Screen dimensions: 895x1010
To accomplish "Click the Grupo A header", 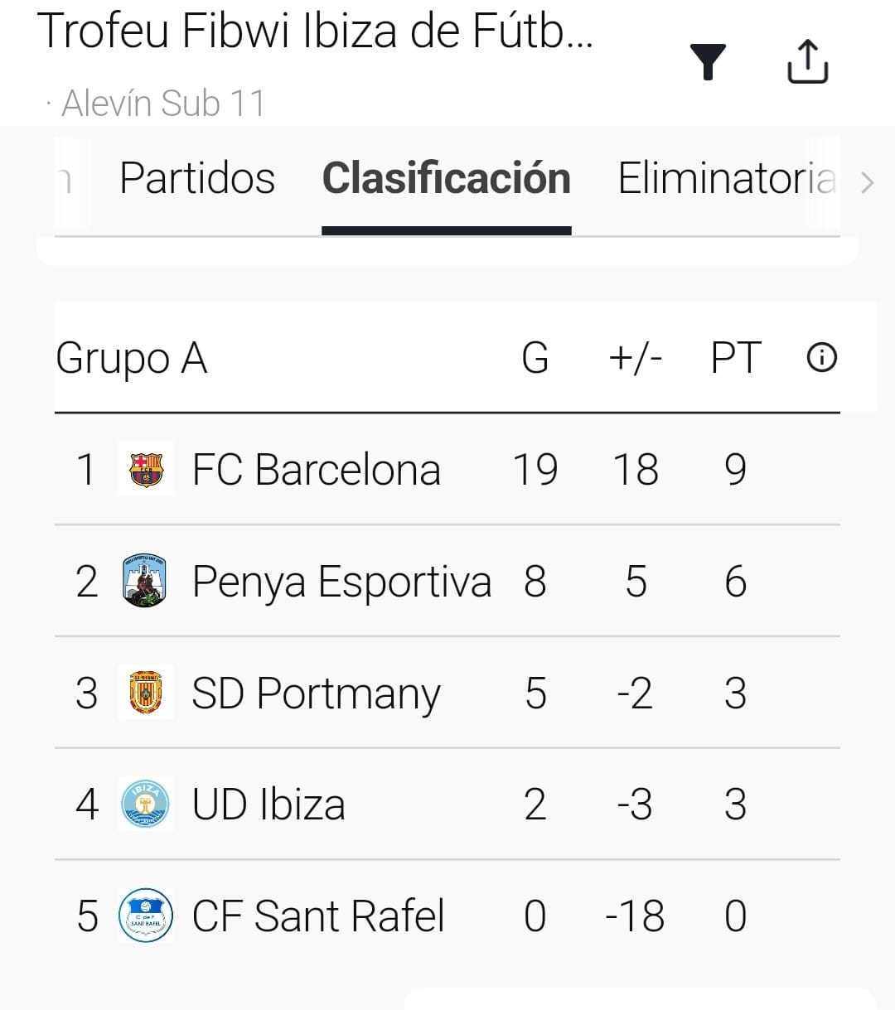I will pyautogui.click(x=131, y=359).
